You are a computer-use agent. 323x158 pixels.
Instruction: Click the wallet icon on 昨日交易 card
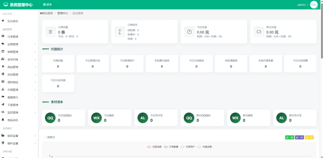point(259,32)
